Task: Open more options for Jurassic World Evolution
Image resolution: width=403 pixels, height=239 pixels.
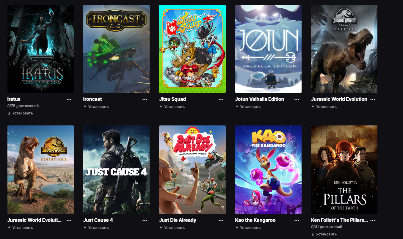Action: pos(373,100)
